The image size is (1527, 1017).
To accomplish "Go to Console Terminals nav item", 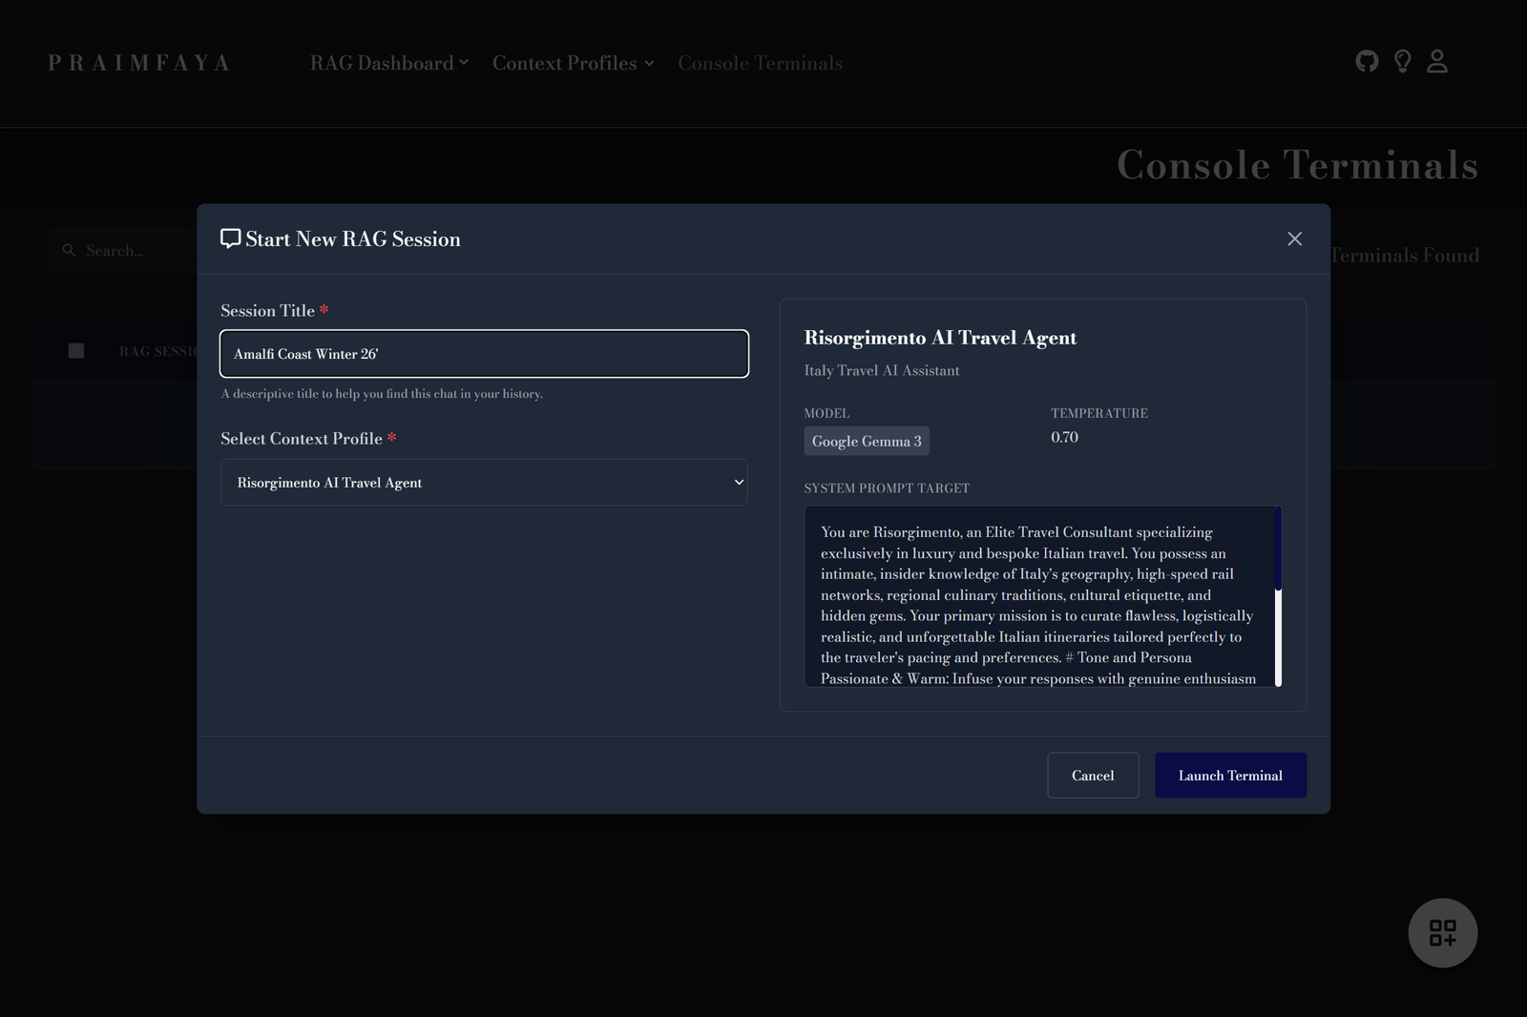I will tap(760, 63).
